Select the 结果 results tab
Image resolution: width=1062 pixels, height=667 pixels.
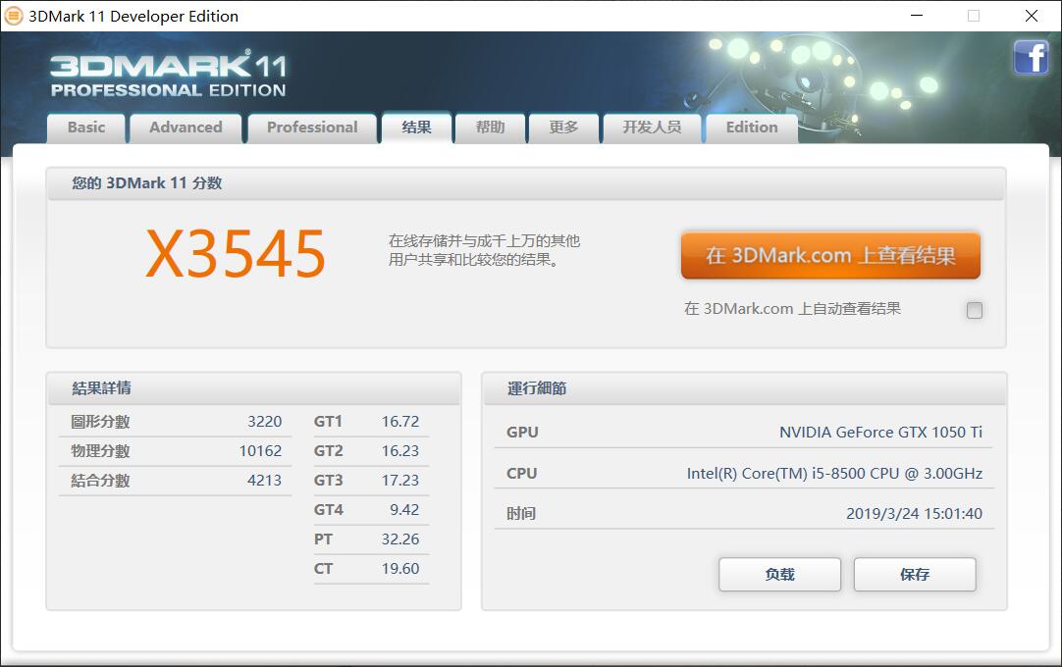point(415,127)
